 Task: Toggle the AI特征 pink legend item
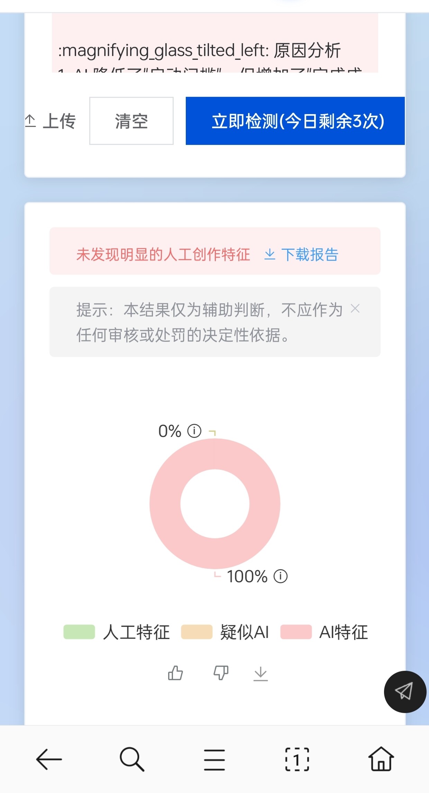(324, 632)
